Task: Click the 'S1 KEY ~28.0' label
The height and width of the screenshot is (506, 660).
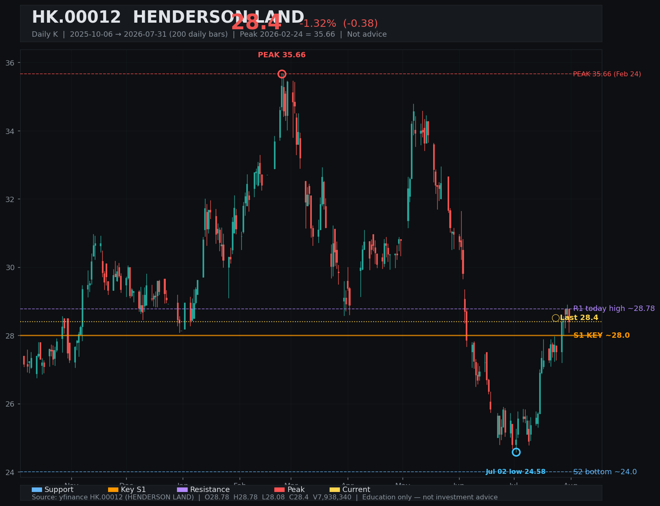Action: [x=601, y=335]
